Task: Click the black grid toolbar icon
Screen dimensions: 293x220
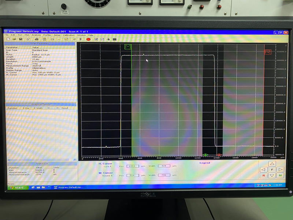Action: [x=115, y=39]
